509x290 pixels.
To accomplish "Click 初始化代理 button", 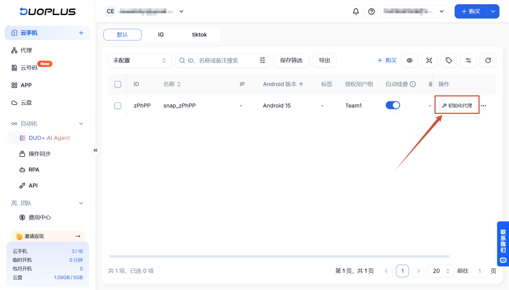I will coord(457,105).
